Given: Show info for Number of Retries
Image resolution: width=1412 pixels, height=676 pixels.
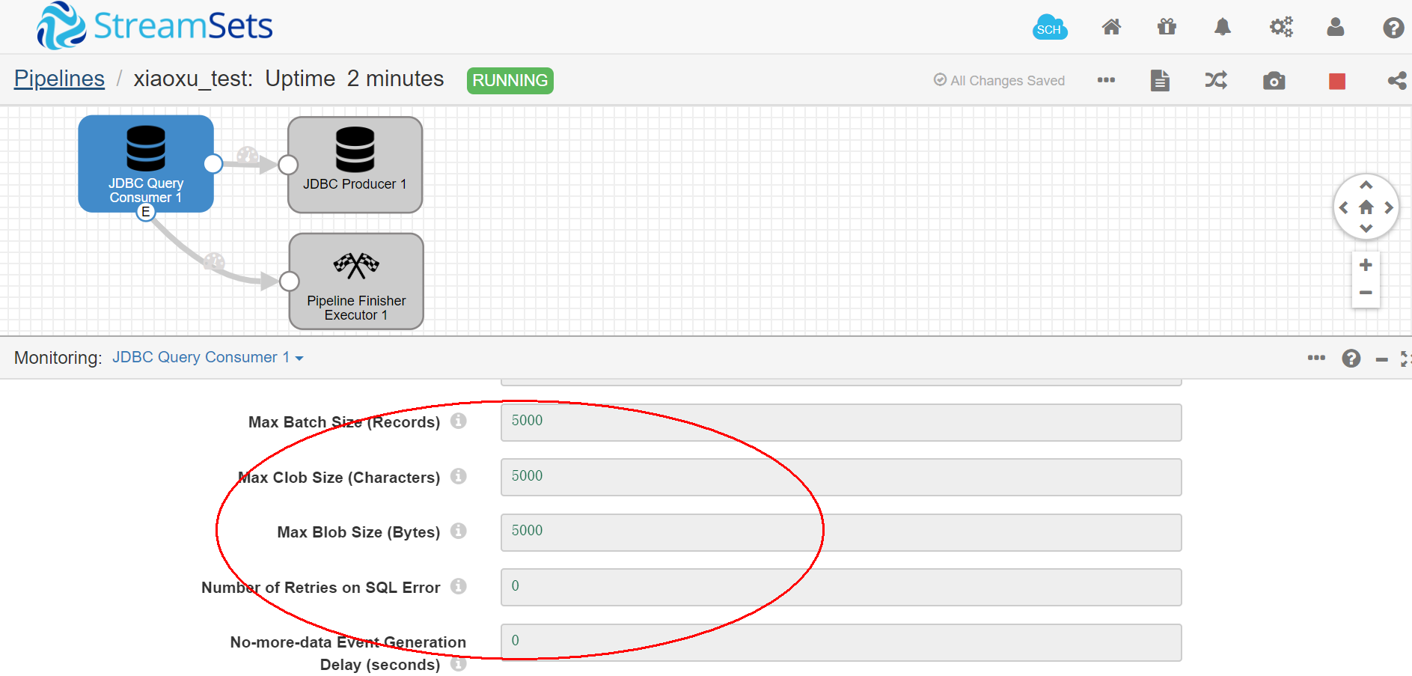Looking at the screenshot, I should click(459, 586).
